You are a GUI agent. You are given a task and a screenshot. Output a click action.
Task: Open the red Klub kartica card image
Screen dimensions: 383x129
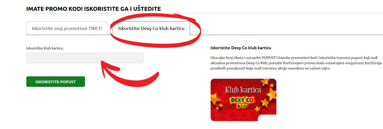coord(243,100)
